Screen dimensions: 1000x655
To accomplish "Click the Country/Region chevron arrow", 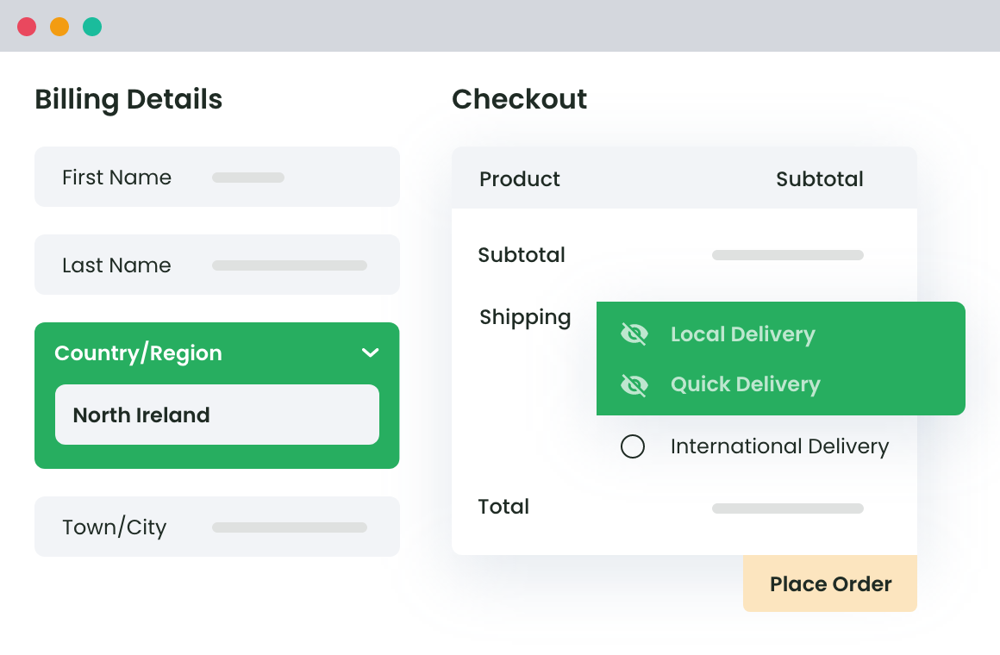I will (371, 352).
